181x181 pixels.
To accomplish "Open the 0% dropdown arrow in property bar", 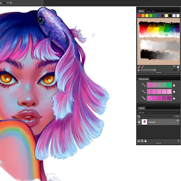I will coord(11,3).
